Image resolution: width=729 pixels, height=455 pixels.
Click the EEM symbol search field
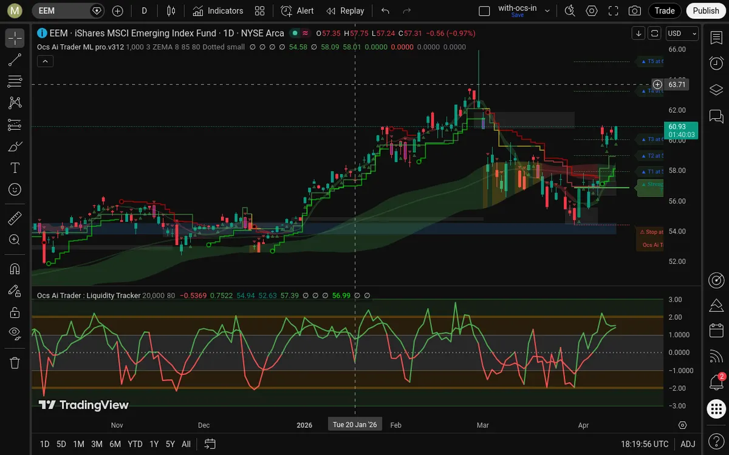[x=67, y=10]
